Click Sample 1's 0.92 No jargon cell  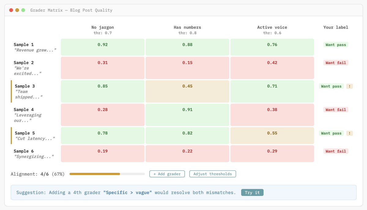[102, 47]
